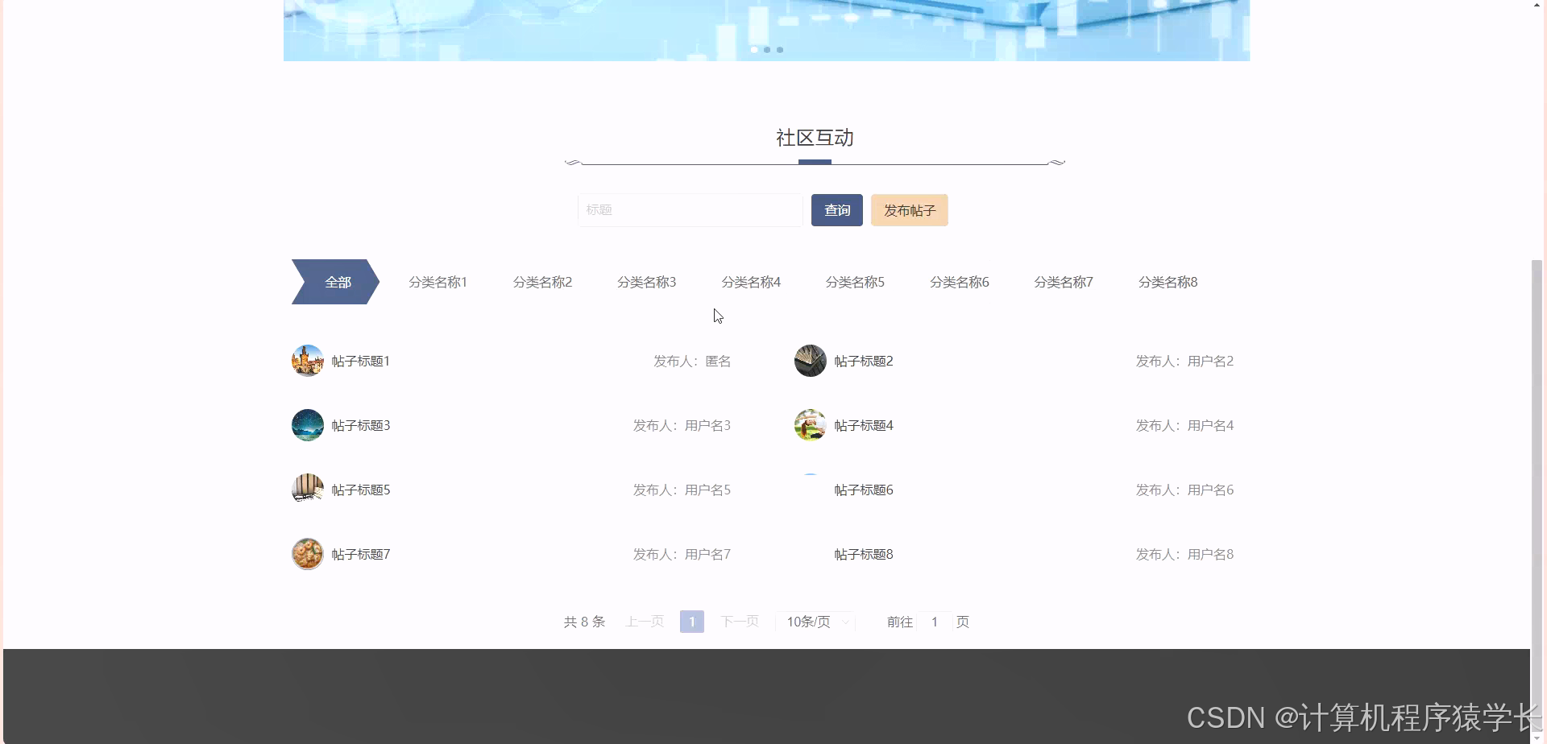The width and height of the screenshot is (1547, 744).
Task: Open the 10条/页 page size dropdown
Action: (x=810, y=621)
